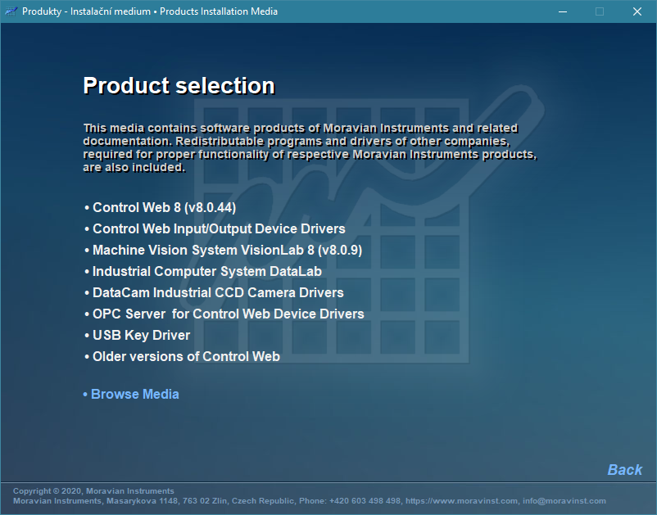This screenshot has height=515, width=657.
Task: Click the USB Key Driver entry
Action: point(141,335)
